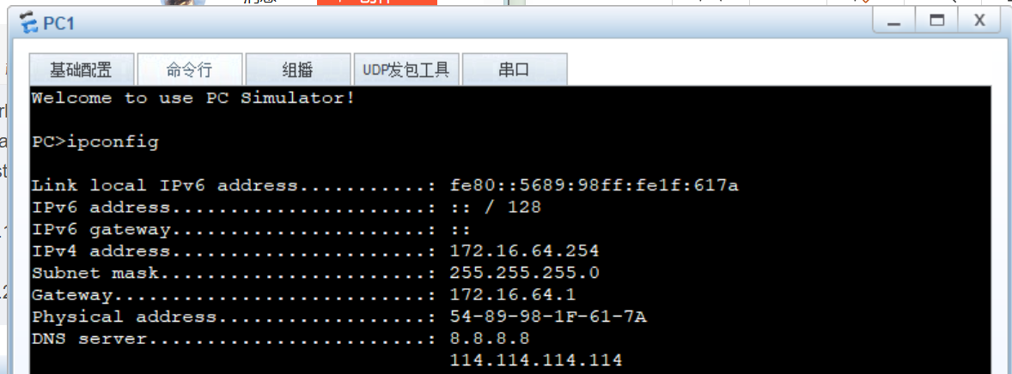Click the orange tab behind the PC1 window
The image size is (1012, 374).
click(x=377, y=2)
